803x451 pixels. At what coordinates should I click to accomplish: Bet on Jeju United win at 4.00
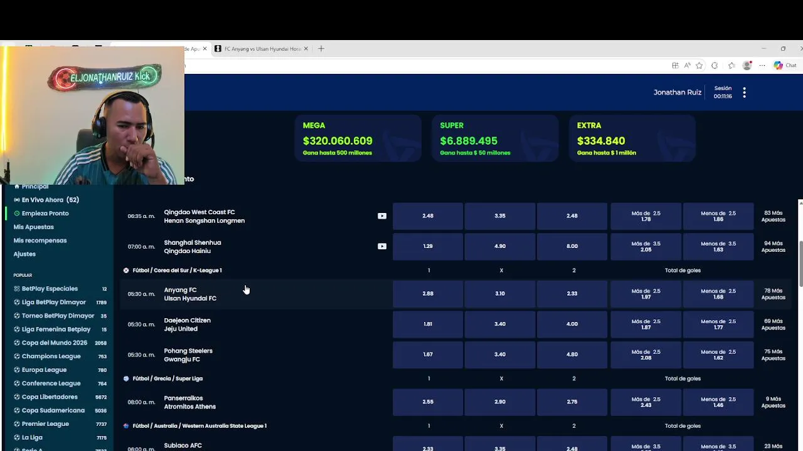572,324
